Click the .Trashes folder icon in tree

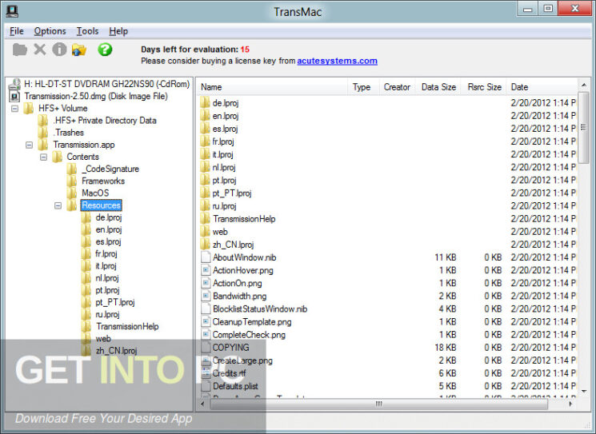(x=43, y=133)
